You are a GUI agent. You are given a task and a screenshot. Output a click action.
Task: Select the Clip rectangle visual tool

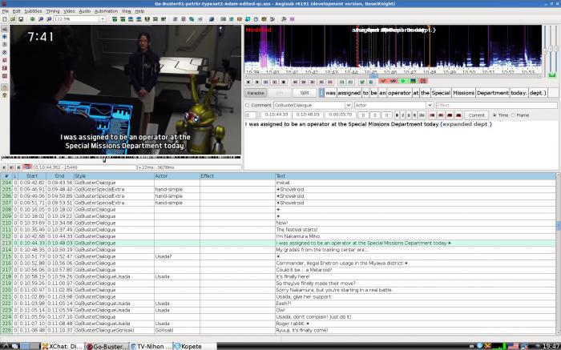5,68
